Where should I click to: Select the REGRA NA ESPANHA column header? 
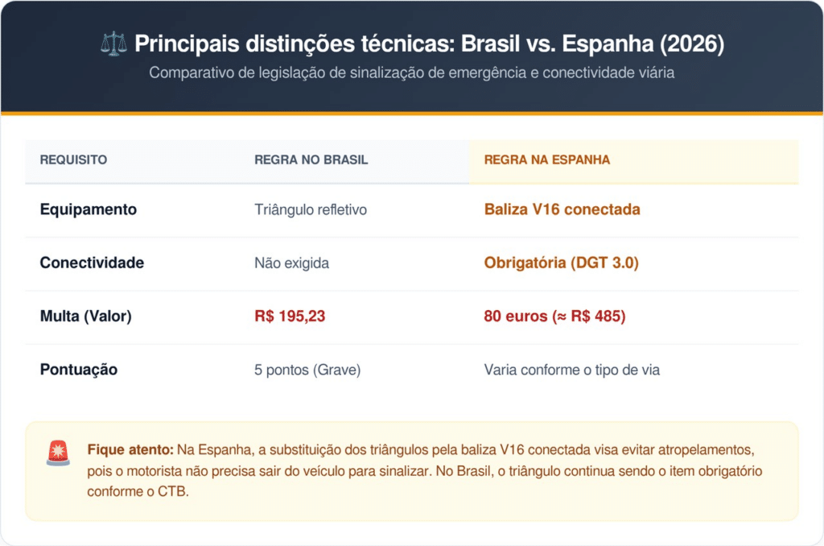(546, 159)
